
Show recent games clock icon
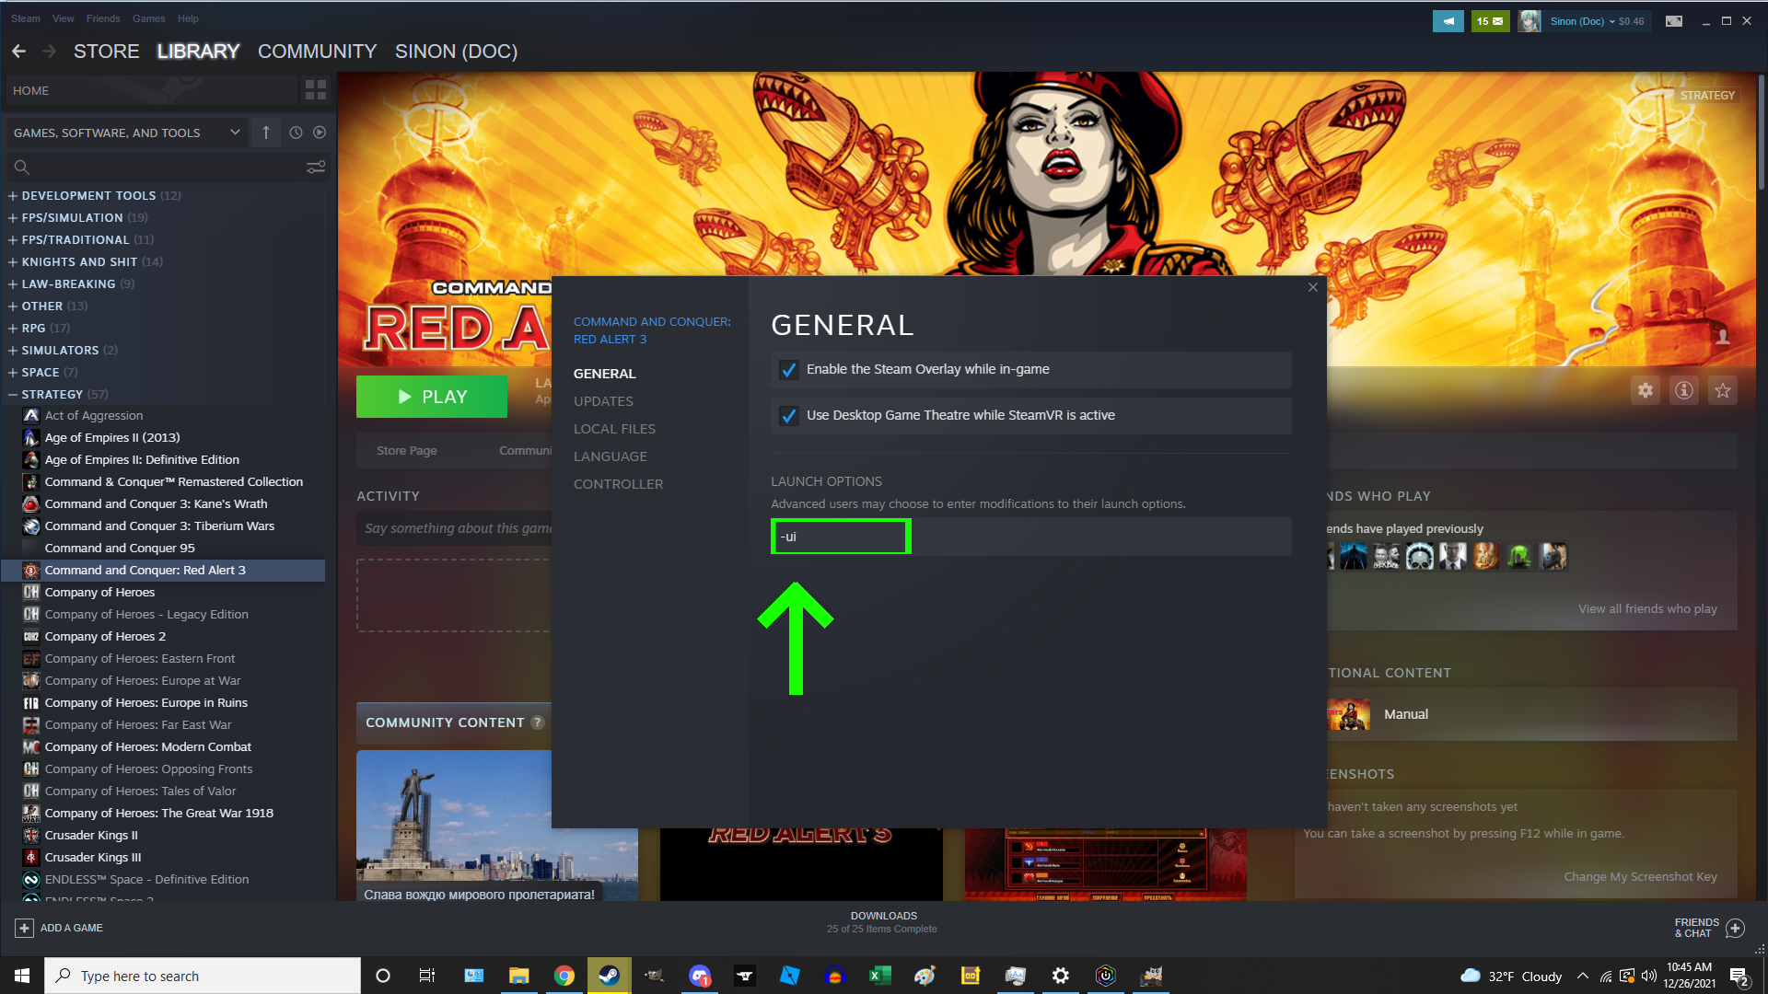[x=296, y=133]
